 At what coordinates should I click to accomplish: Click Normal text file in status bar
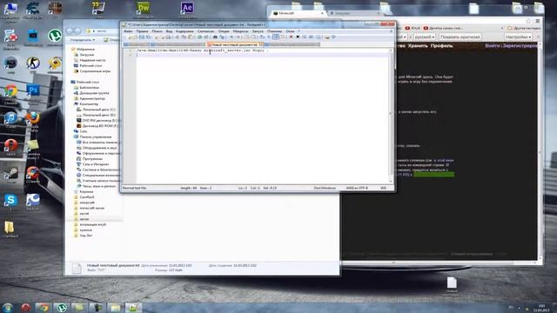[x=134, y=188]
